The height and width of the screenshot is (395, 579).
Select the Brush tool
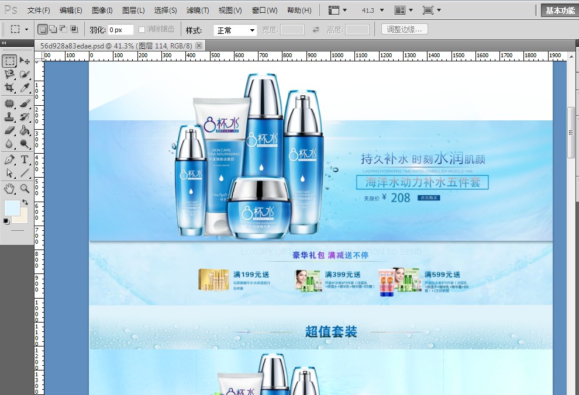coord(25,103)
